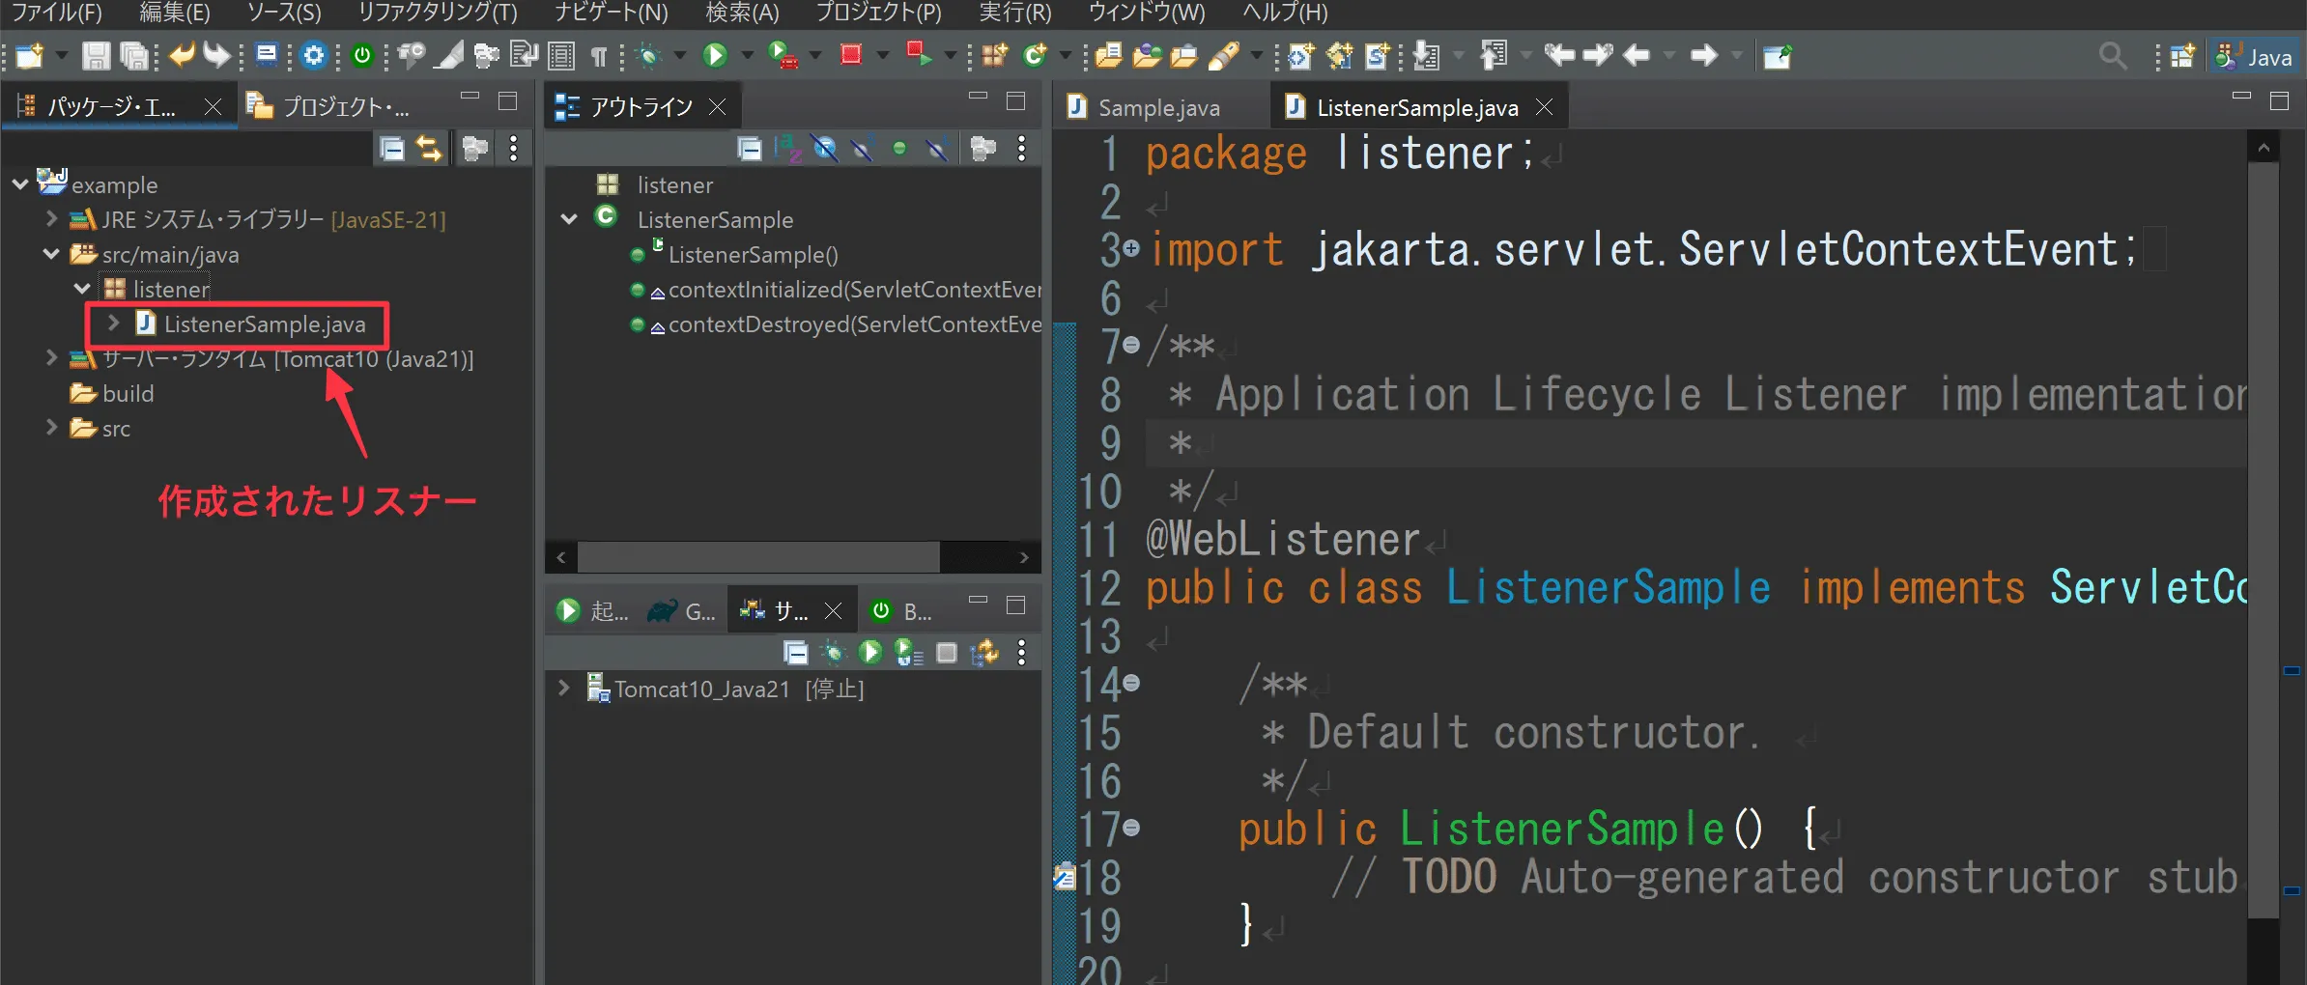Click the Pin Editor icon

pos(1778,56)
